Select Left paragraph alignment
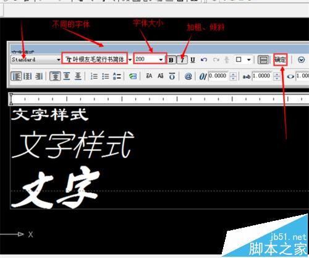This screenshot has width=309, height=258. tap(16, 76)
